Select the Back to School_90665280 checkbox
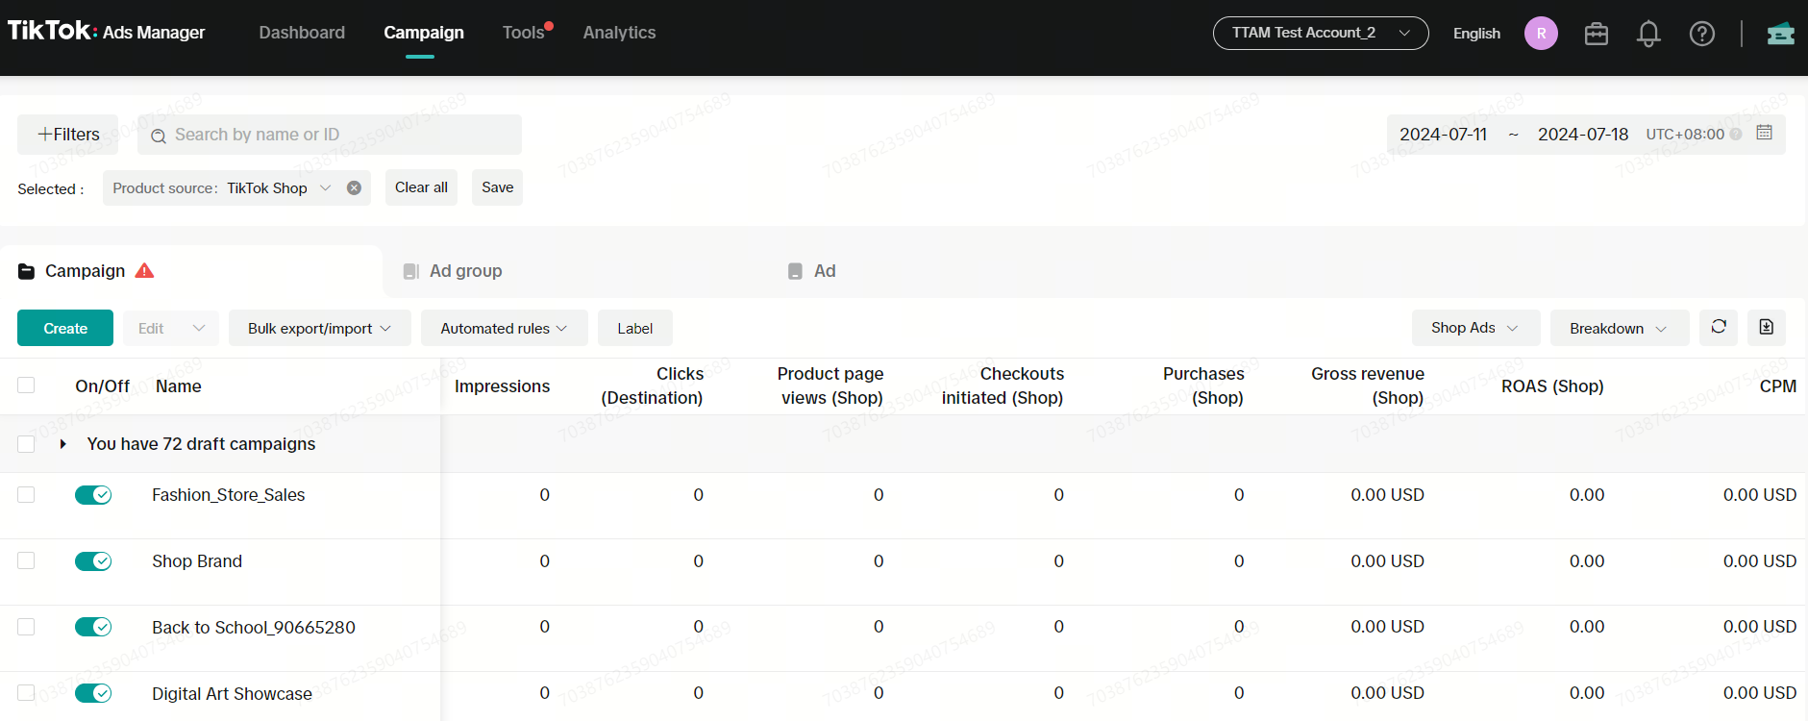The width and height of the screenshot is (1808, 721). coord(26,627)
